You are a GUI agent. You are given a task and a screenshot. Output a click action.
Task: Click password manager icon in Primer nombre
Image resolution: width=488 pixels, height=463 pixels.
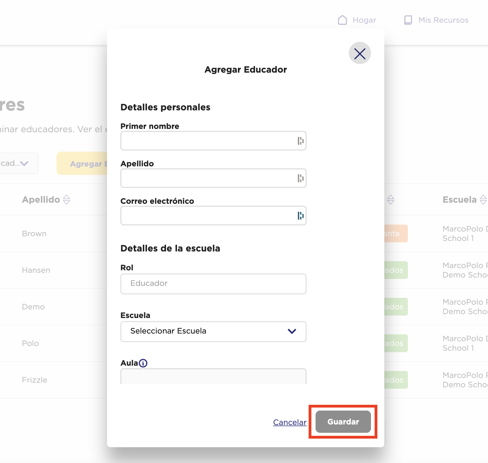(300, 141)
